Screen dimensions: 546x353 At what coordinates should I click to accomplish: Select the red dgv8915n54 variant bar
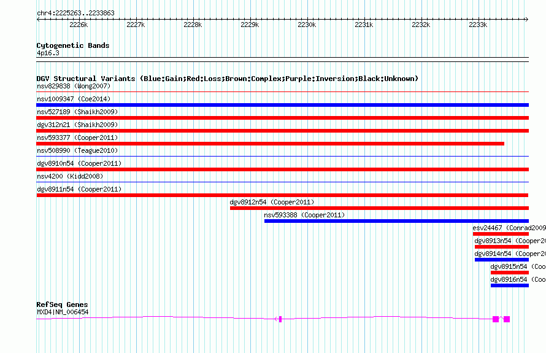click(509, 273)
